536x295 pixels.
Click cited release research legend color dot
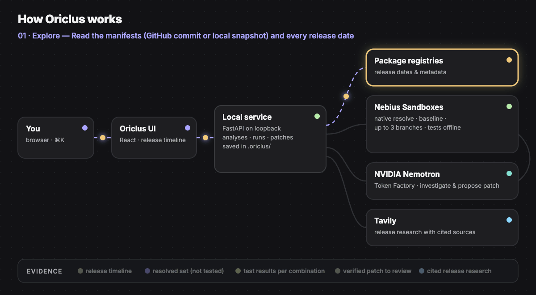point(422,271)
